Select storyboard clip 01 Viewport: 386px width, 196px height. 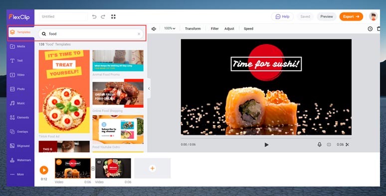point(73,168)
